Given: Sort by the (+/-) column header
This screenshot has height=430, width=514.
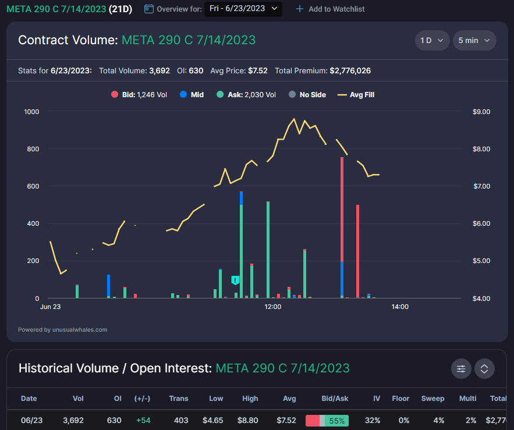Looking at the screenshot, I should click(142, 399).
